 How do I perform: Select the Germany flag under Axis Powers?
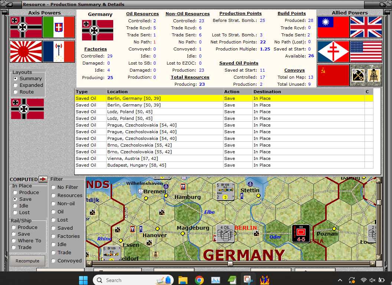pos(26,27)
